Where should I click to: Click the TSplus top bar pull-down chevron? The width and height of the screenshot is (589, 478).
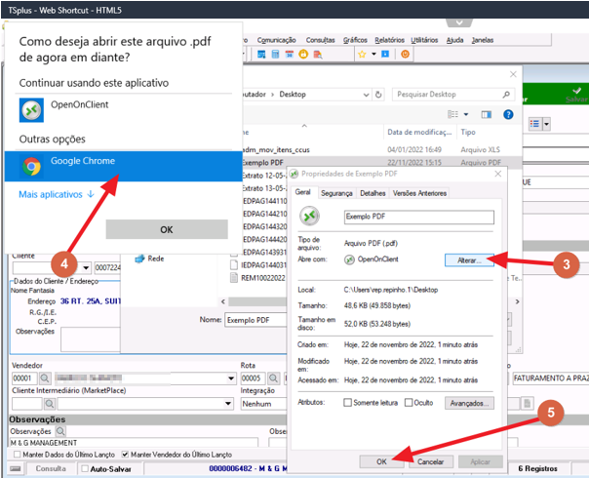click(459, 22)
